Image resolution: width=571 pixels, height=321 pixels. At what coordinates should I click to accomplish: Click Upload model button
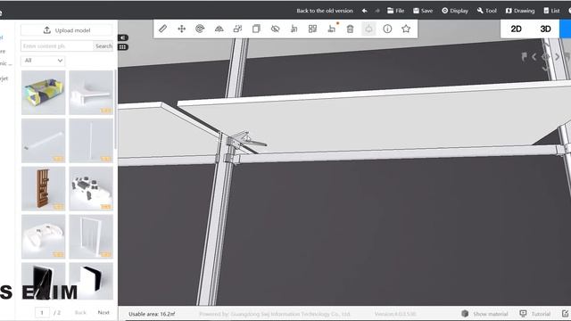coord(67,30)
